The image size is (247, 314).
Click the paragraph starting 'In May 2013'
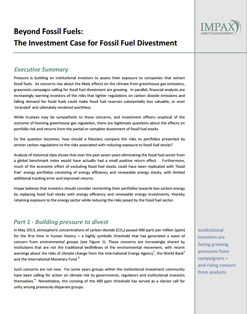[99, 245]
